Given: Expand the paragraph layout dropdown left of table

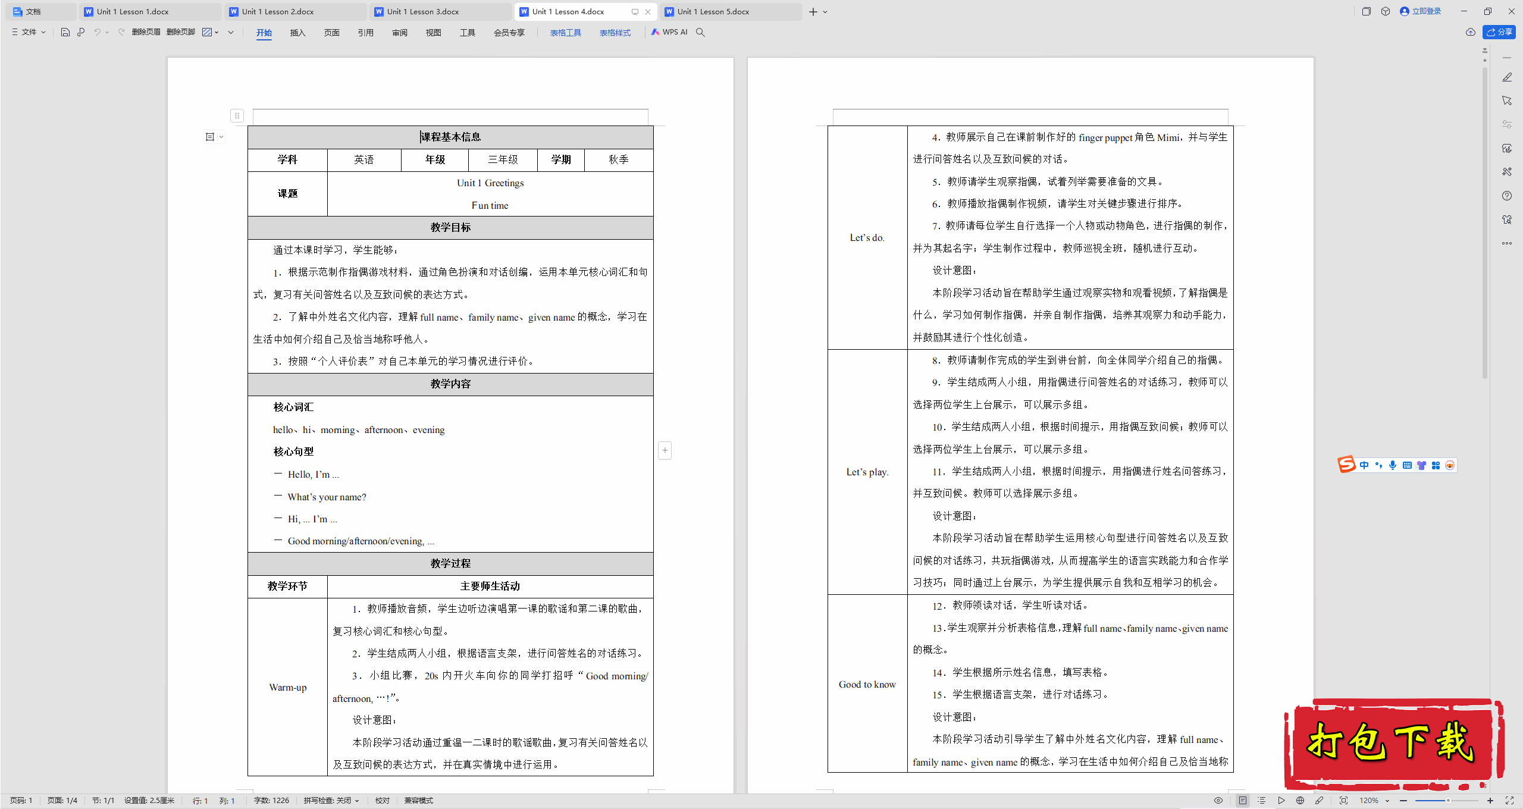Looking at the screenshot, I should pos(221,137).
